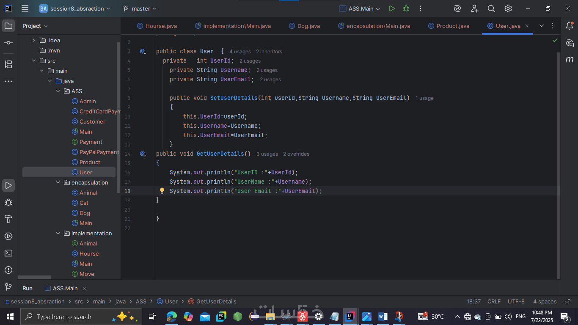Image resolution: width=578 pixels, height=325 pixels.
Task: Click the Maven tool window icon
Action: [x=570, y=60]
